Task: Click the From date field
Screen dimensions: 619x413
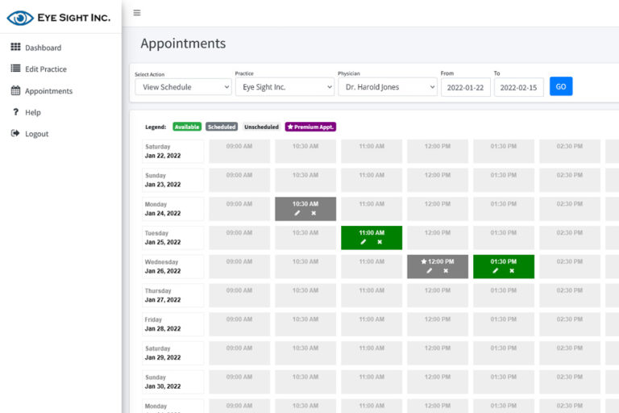Action: 465,87
